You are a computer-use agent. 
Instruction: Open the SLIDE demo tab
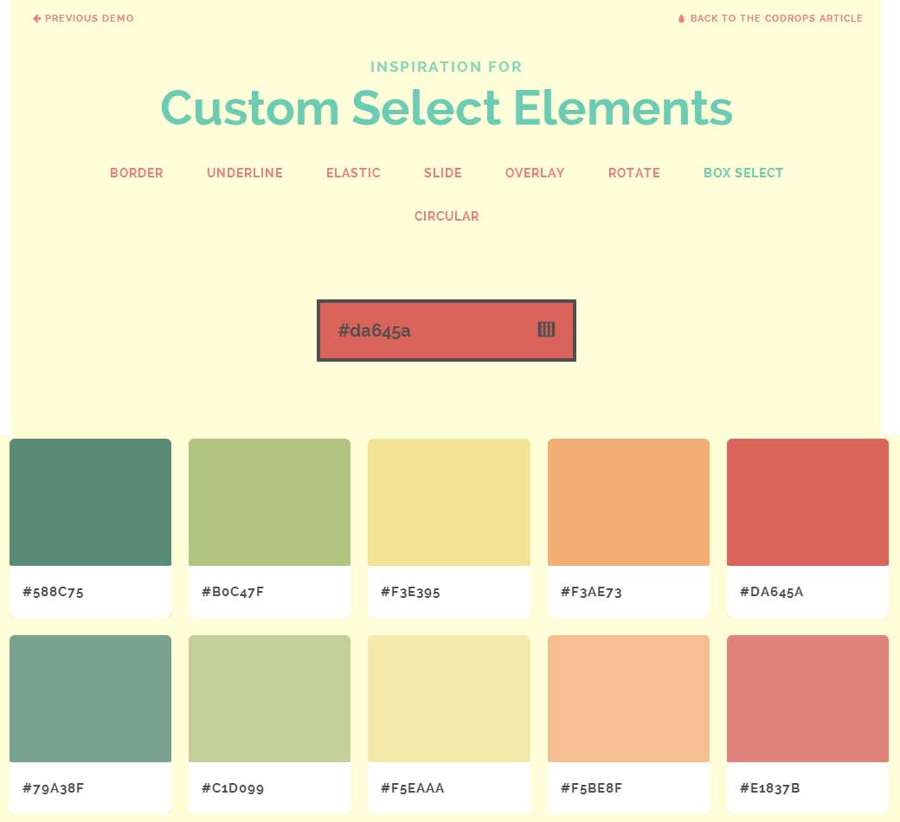pos(442,173)
